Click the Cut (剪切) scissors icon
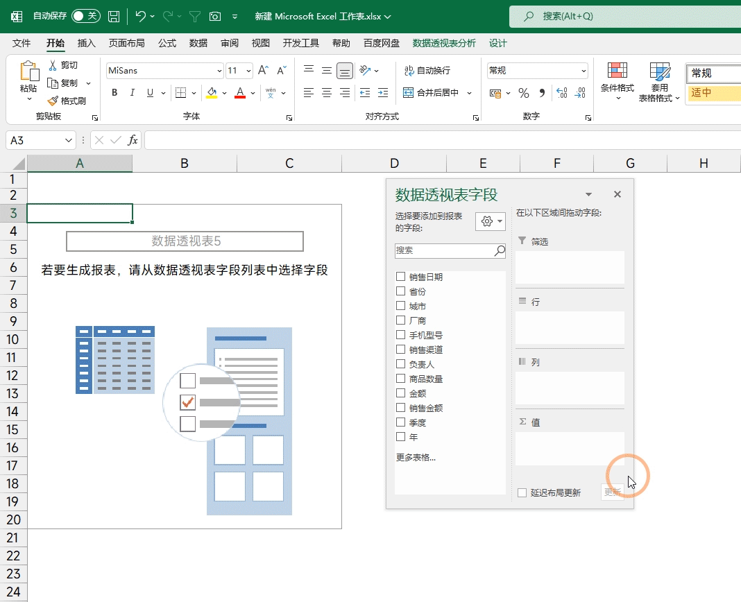 coord(53,65)
